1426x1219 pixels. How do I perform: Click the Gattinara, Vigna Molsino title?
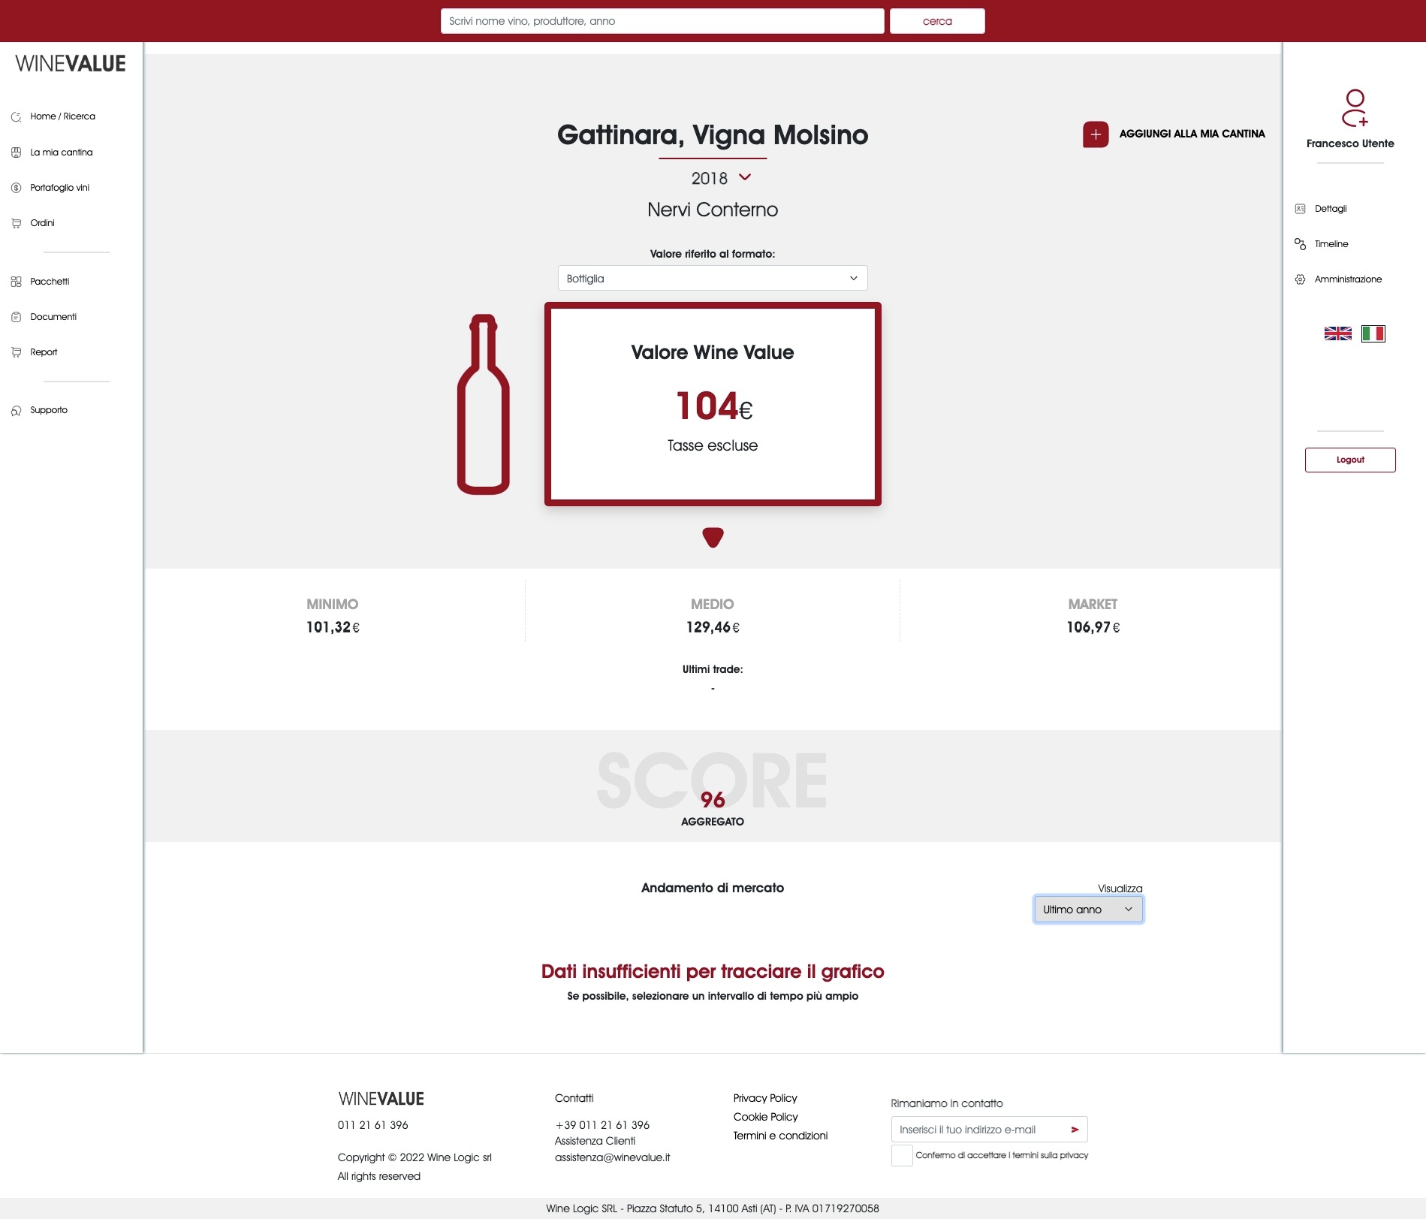coord(713,135)
